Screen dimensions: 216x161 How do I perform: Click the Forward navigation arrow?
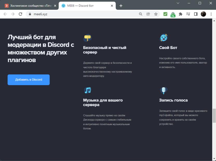coord(13,14)
